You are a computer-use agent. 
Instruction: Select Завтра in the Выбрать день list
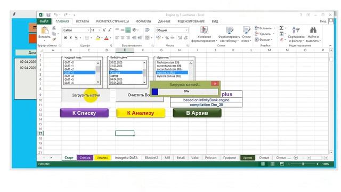click(126, 76)
